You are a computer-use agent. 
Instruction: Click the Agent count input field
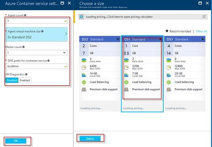click(x=37, y=21)
